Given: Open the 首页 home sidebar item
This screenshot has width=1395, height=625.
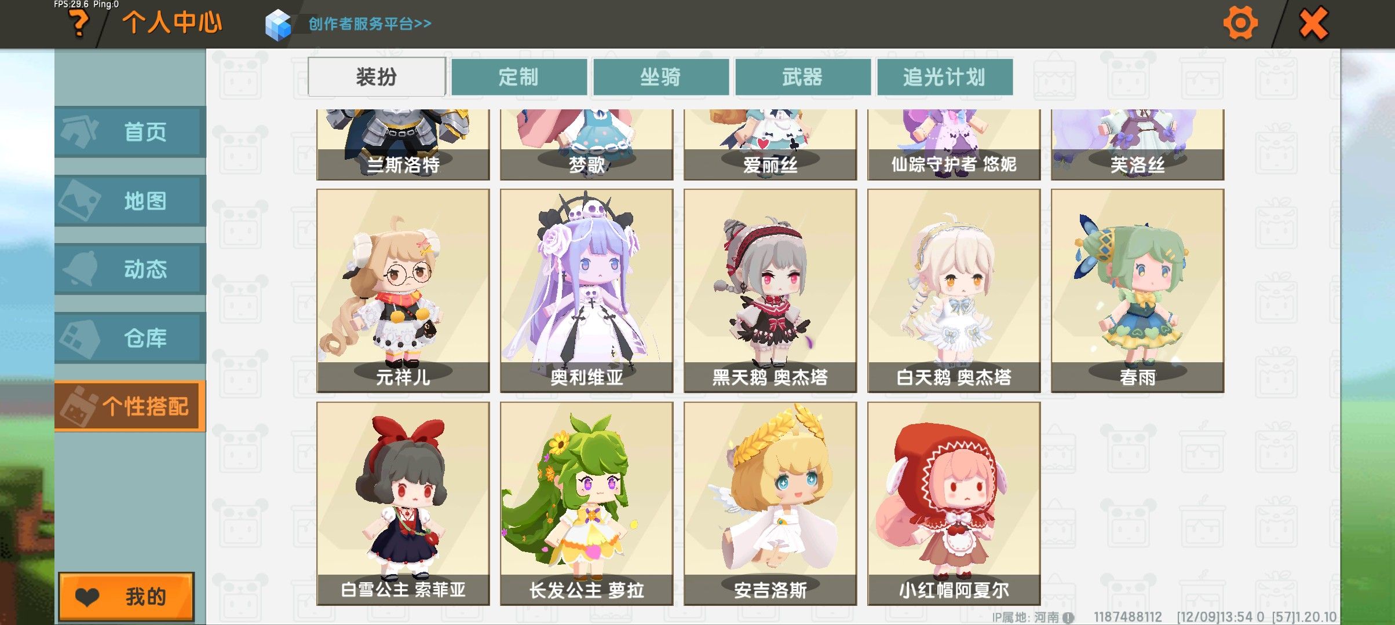Looking at the screenshot, I should pos(130,131).
